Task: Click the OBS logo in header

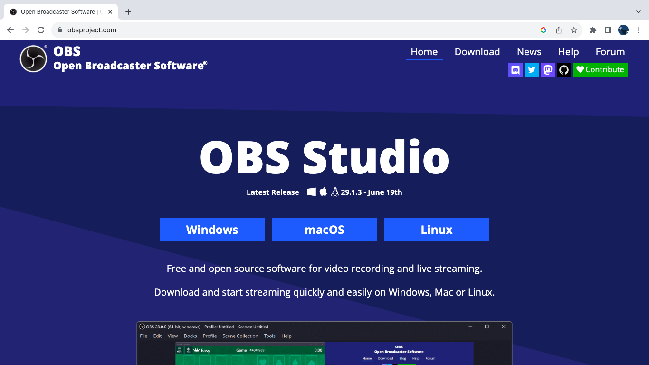Action: pyautogui.click(x=33, y=59)
